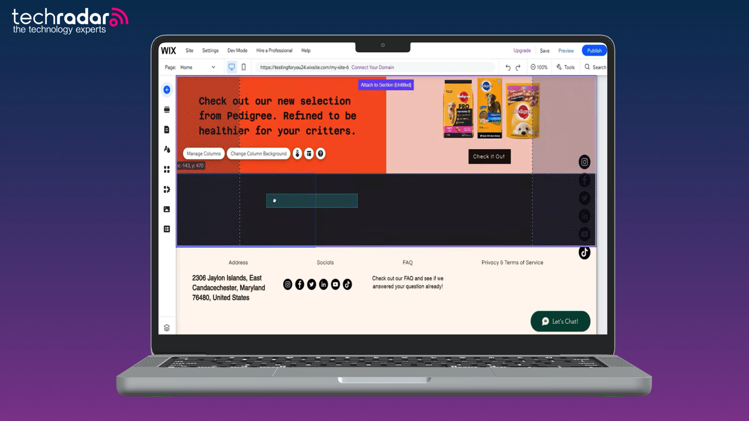
Task: Open the CMS table sidebar icon
Action: point(167,229)
